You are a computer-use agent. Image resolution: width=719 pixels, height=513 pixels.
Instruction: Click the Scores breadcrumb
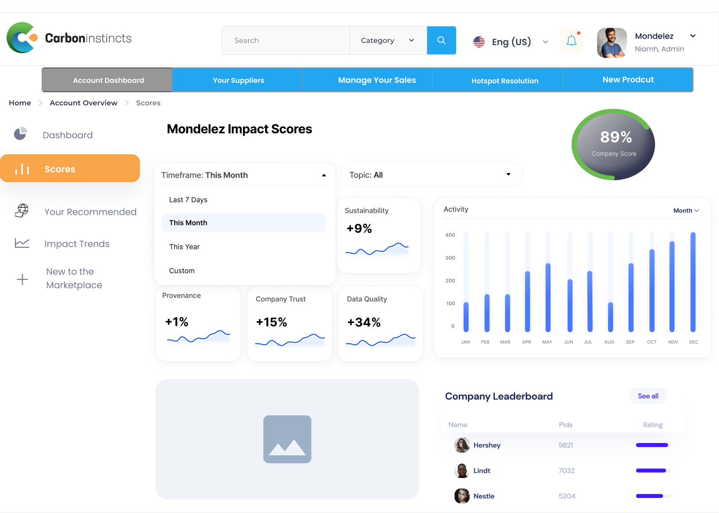coord(148,103)
